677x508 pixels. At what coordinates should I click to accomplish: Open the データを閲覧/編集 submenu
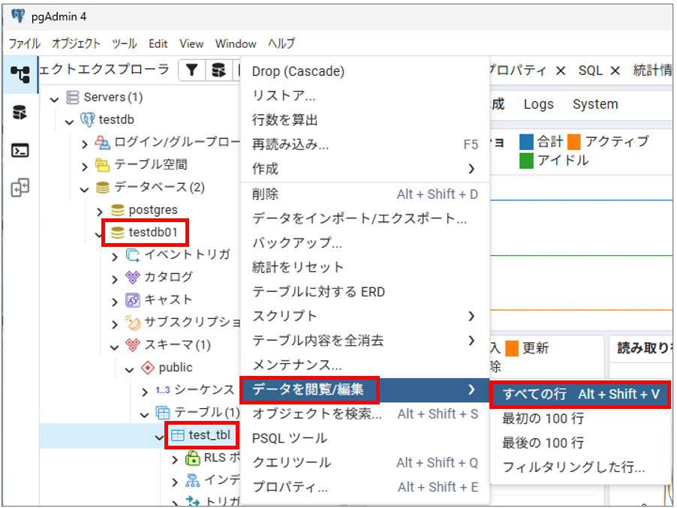coord(365,389)
